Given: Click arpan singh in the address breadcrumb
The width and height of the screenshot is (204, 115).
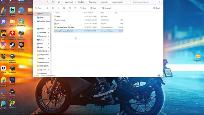Looking at the screenshot, I should pos(69,2).
